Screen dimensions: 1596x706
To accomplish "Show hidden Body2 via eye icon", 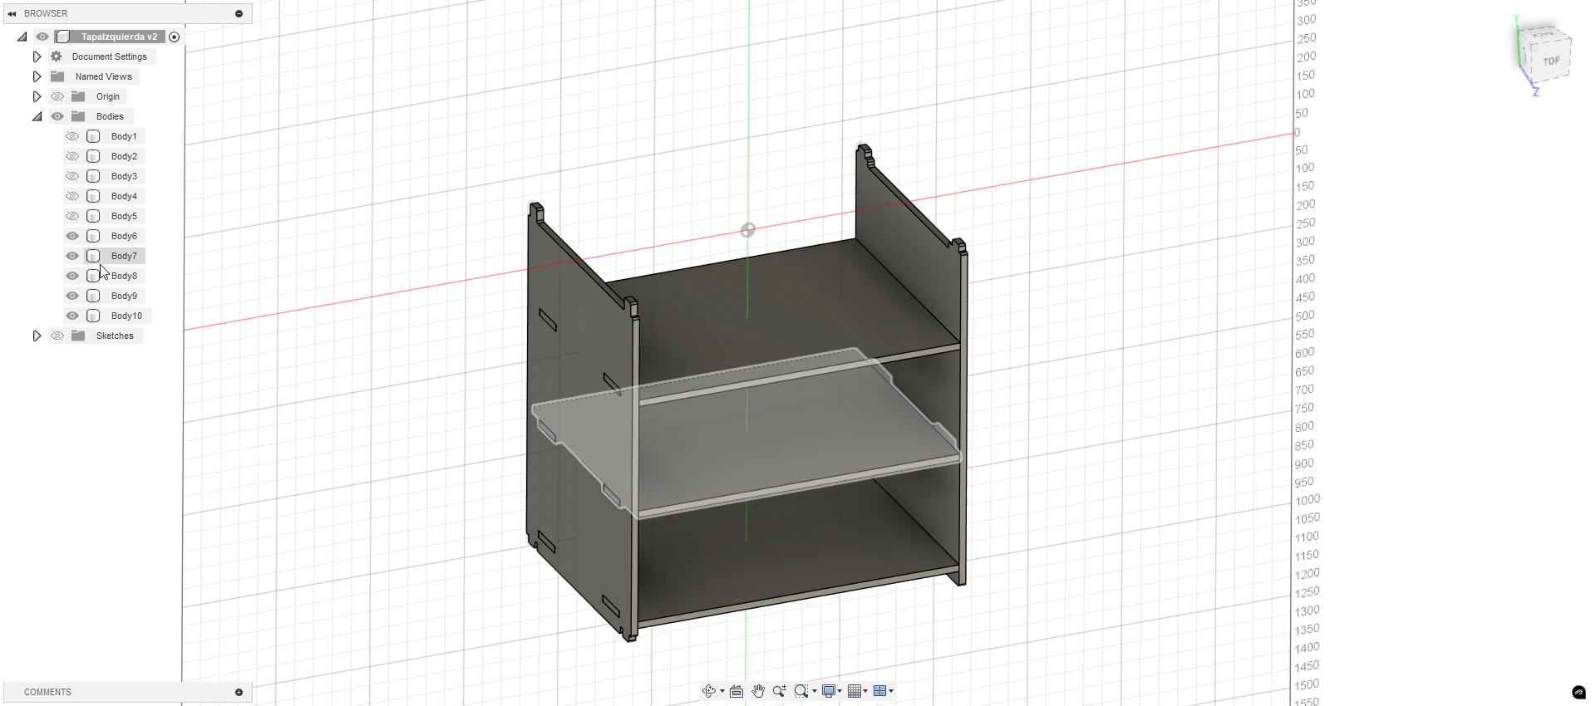I will 72,156.
